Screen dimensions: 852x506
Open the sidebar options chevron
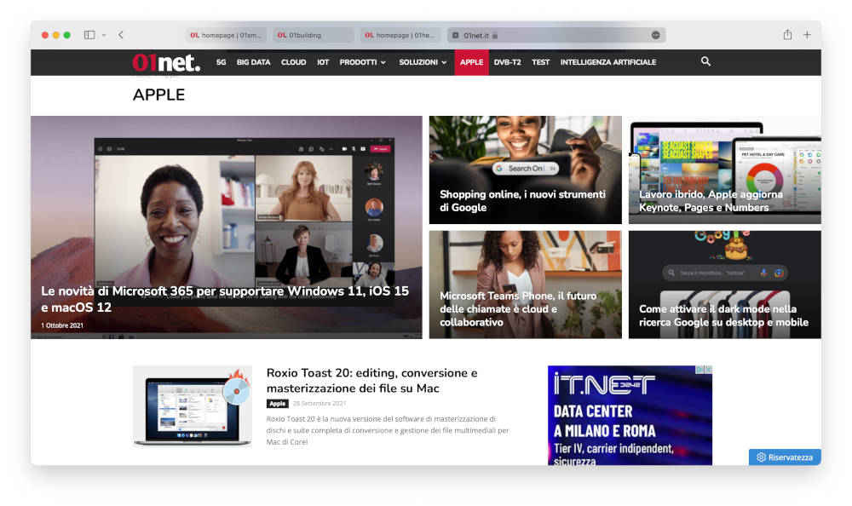[104, 35]
